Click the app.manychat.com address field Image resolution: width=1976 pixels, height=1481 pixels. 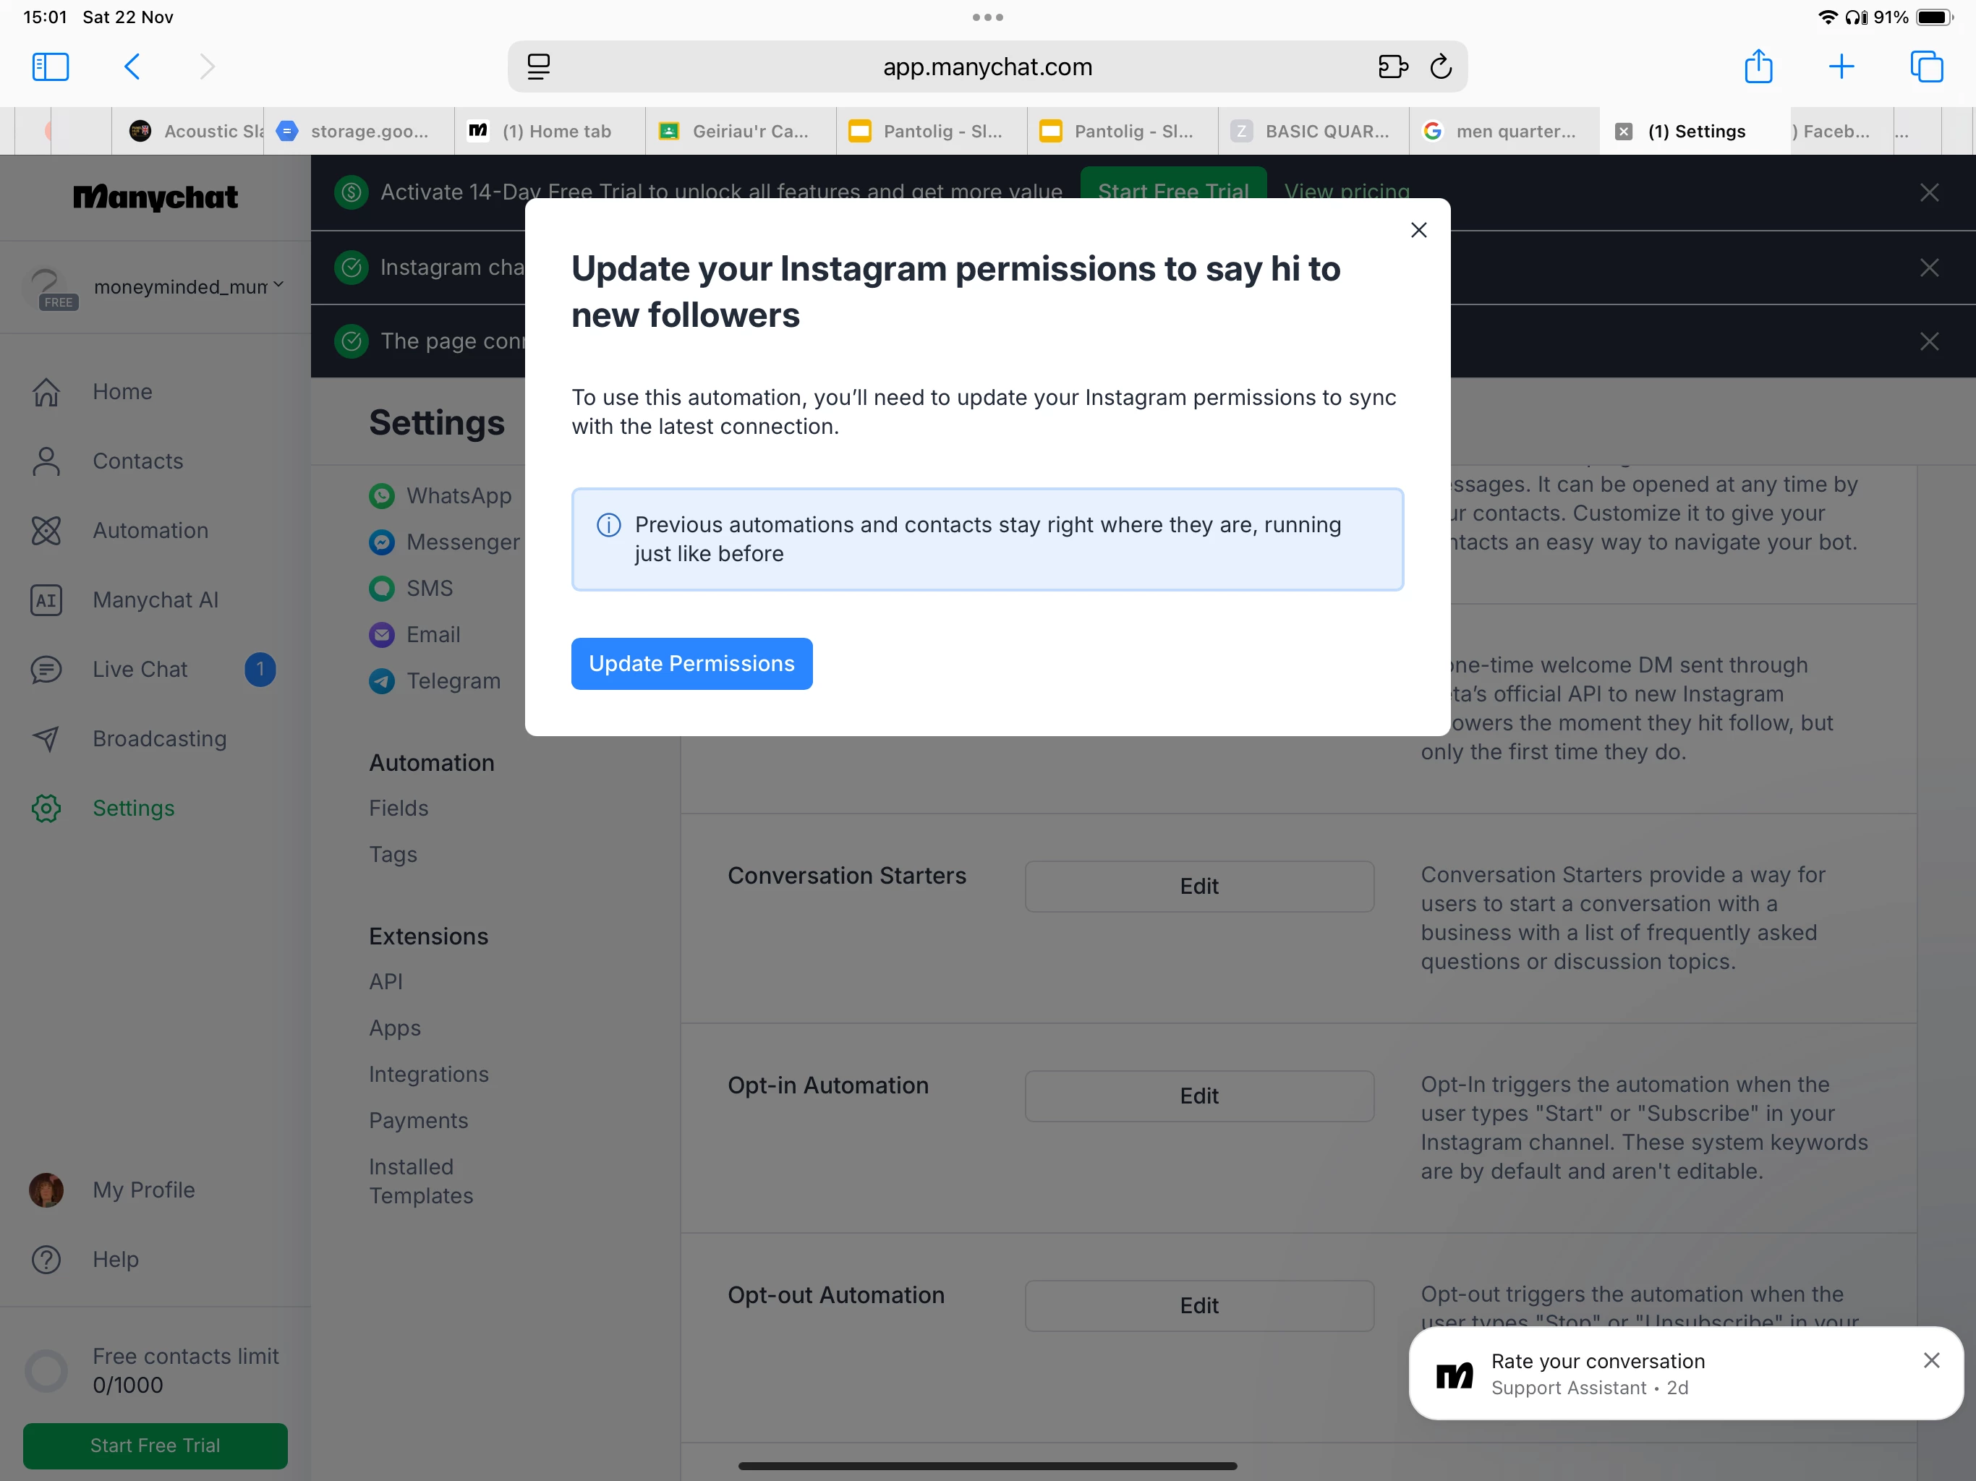[x=987, y=67]
